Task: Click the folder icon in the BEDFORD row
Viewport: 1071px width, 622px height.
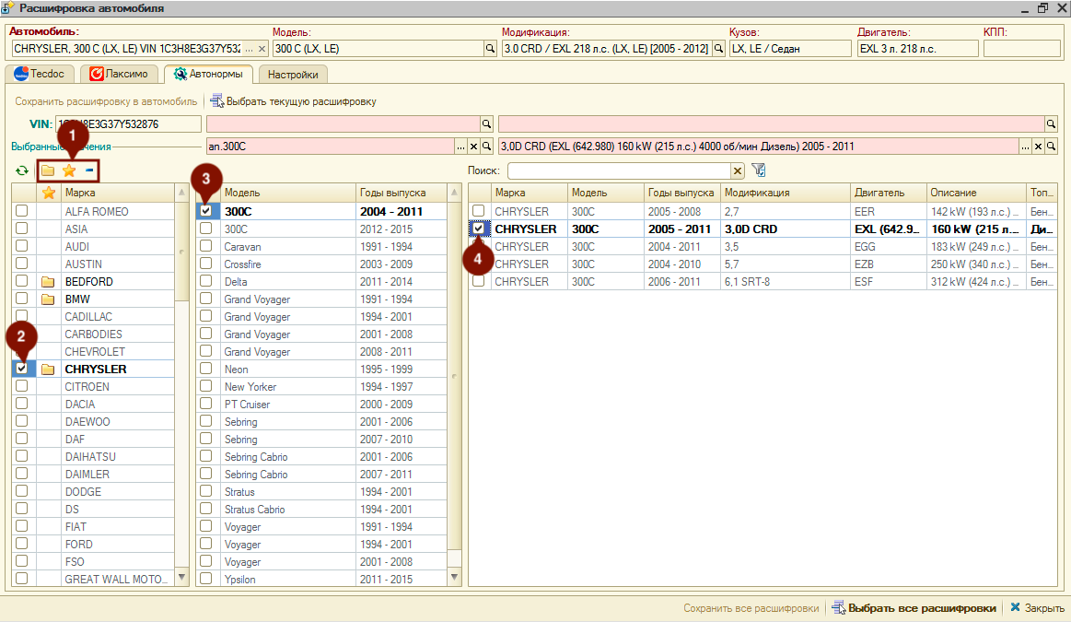Action: (48, 282)
